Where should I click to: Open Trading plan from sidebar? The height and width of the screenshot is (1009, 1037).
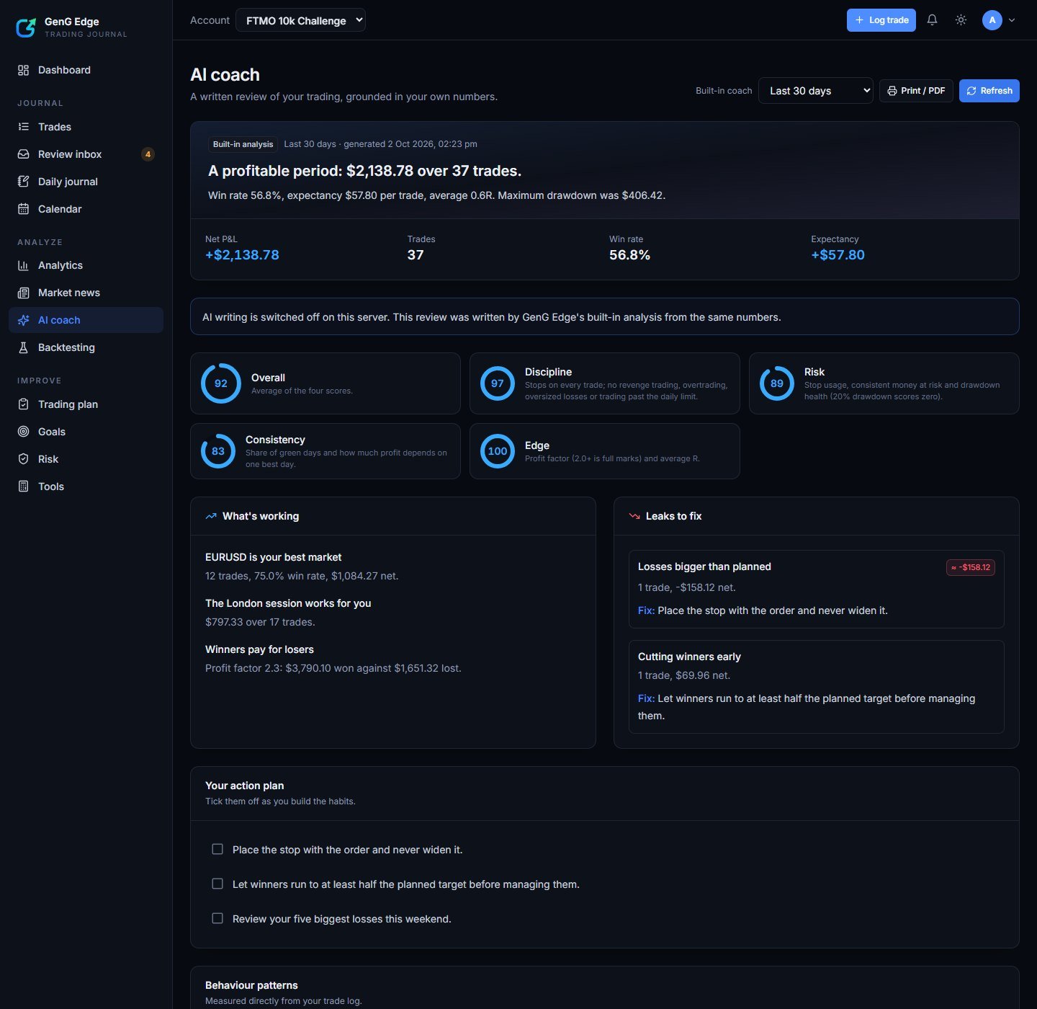click(86, 404)
